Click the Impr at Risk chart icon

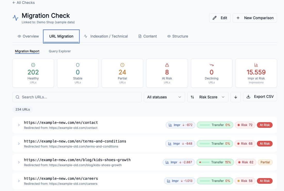coord(256,65)
